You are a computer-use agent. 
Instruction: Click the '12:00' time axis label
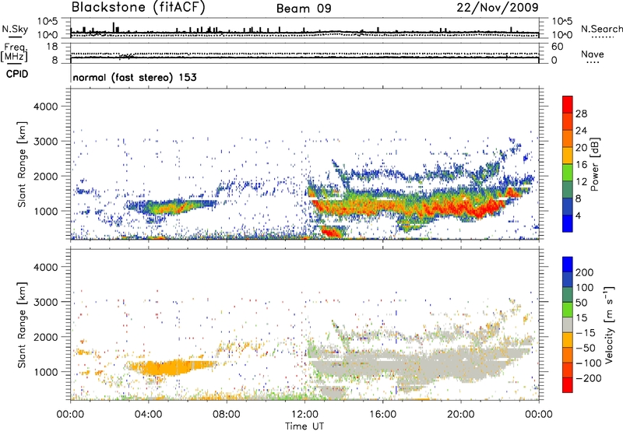pyautogui.click(x=304, y=415)
